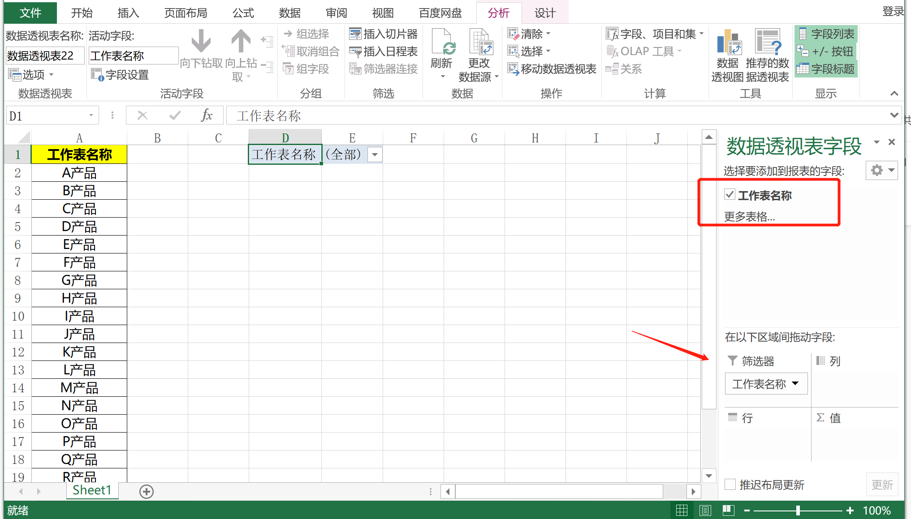Screen dimensions: 911x519
Task: Open the 选项 options dropdown
Action: click(31, 74)
